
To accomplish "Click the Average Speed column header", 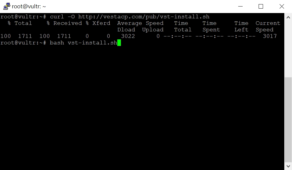I will pyautogui.click(x=140, y=23).
